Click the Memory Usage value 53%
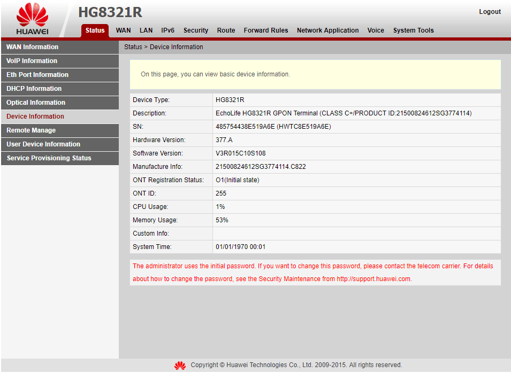The width and height of the screenshot is (511, 373). (x=222, y=220)
